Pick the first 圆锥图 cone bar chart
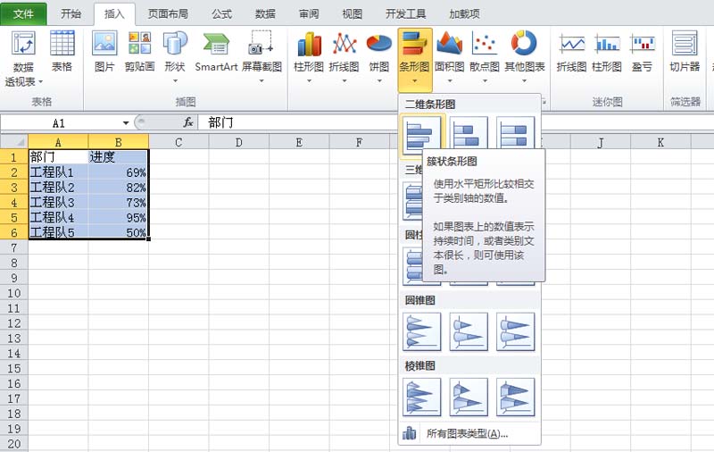The height and width of the screenshot is (452, 714). click(x=421, y=331)
